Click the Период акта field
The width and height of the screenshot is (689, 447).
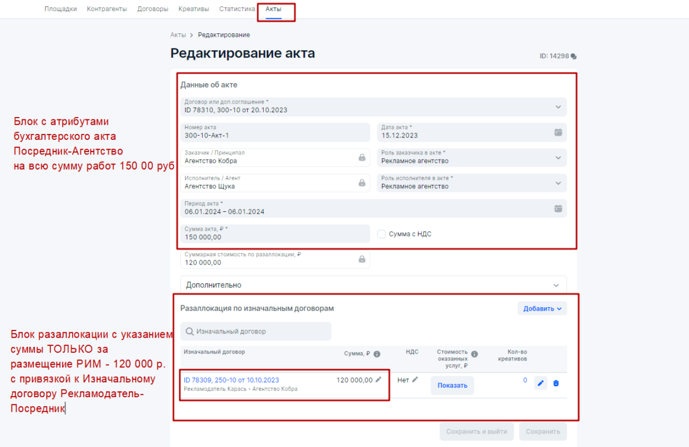(374, 208)
